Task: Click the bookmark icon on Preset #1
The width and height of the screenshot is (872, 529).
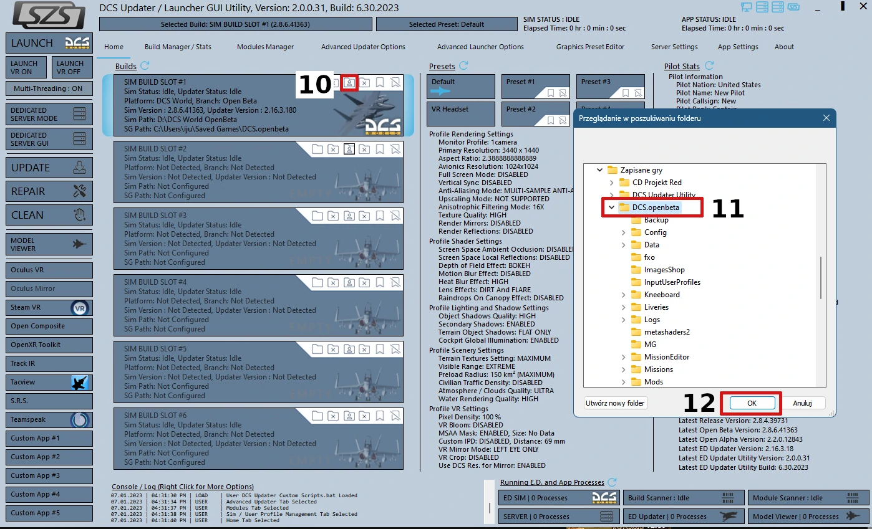Action: point(551,93)
